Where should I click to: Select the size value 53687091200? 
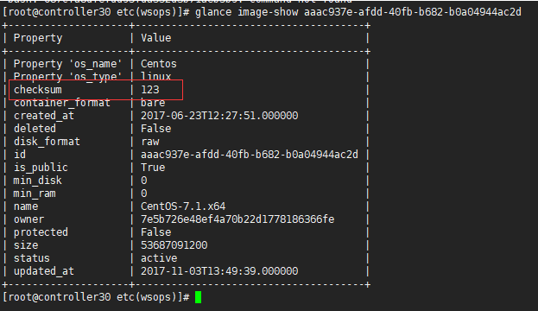174,245
